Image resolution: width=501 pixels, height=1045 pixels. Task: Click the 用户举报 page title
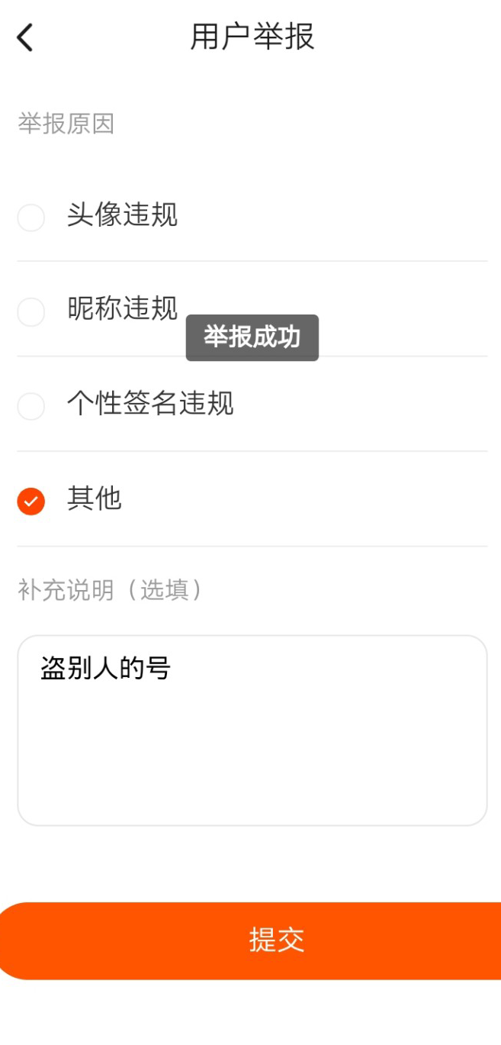[x=252, y=37]
